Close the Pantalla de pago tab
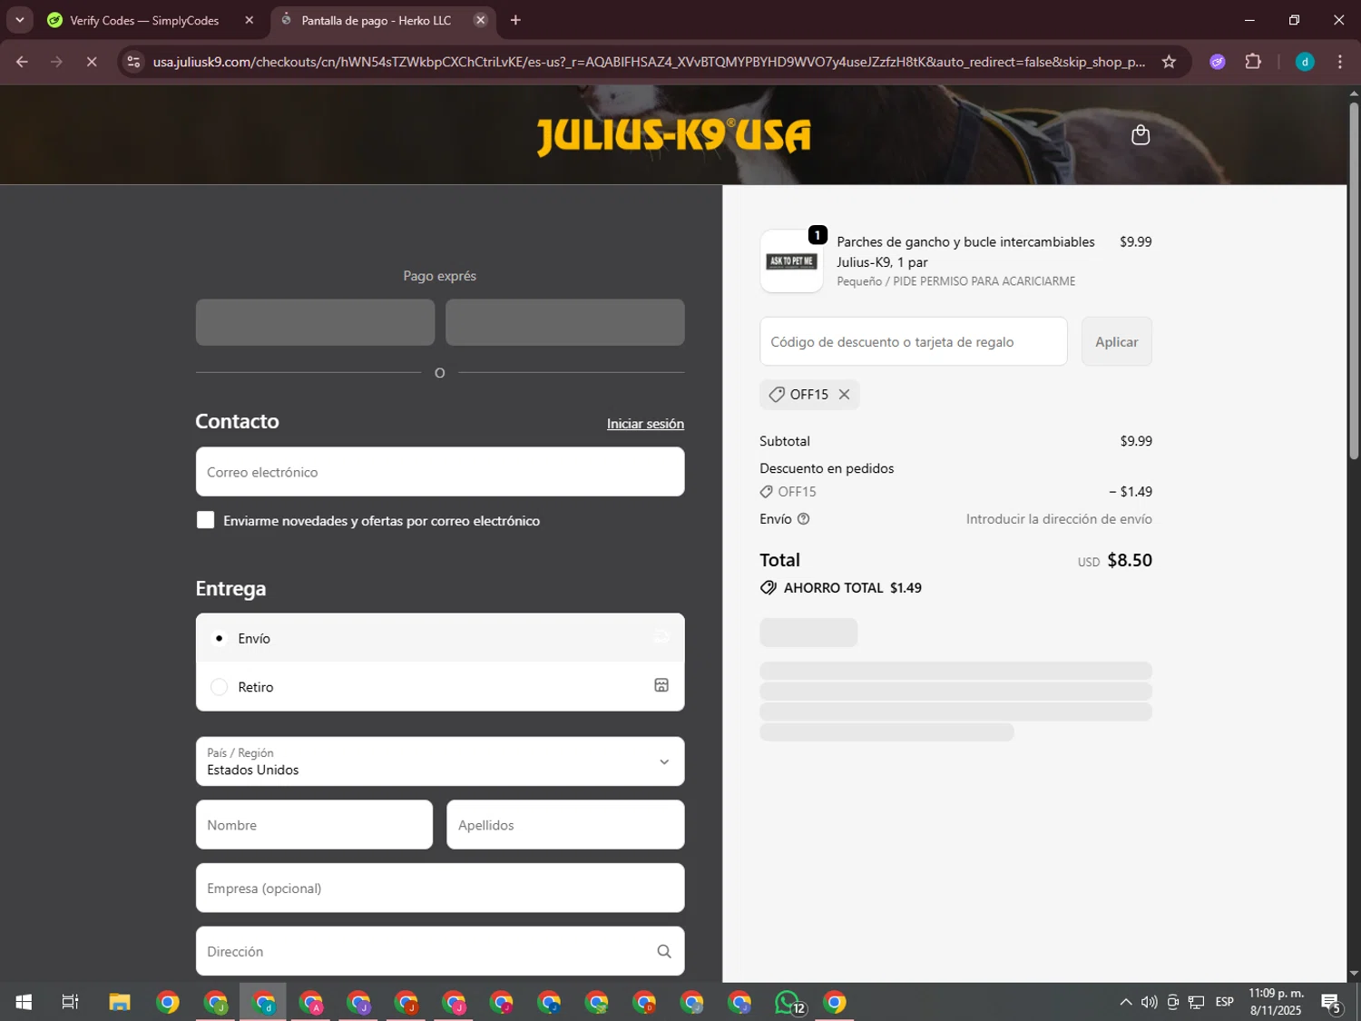Viewport: 1361px width, 1021px height. [481, 20]
